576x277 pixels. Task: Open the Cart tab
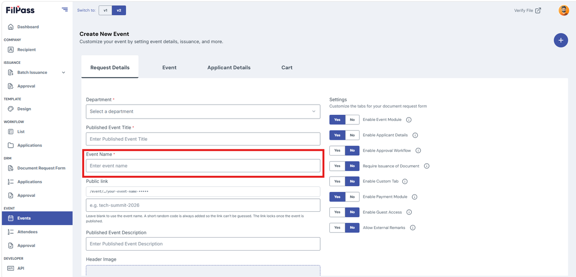coord(287,68)
